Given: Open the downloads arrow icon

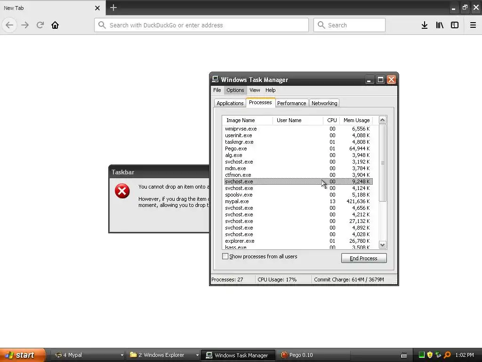Looking at the screenshot, I should tap(425, 25).
